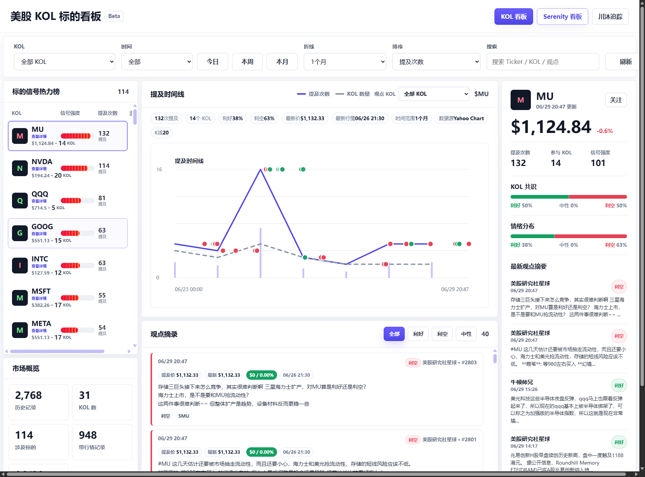
Task: Select the 利好 filter in 观点摘录
Action: (x=418, y=334)
